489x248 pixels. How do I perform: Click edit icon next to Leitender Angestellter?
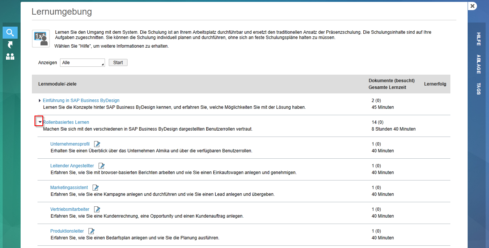(x=102, y=166)
